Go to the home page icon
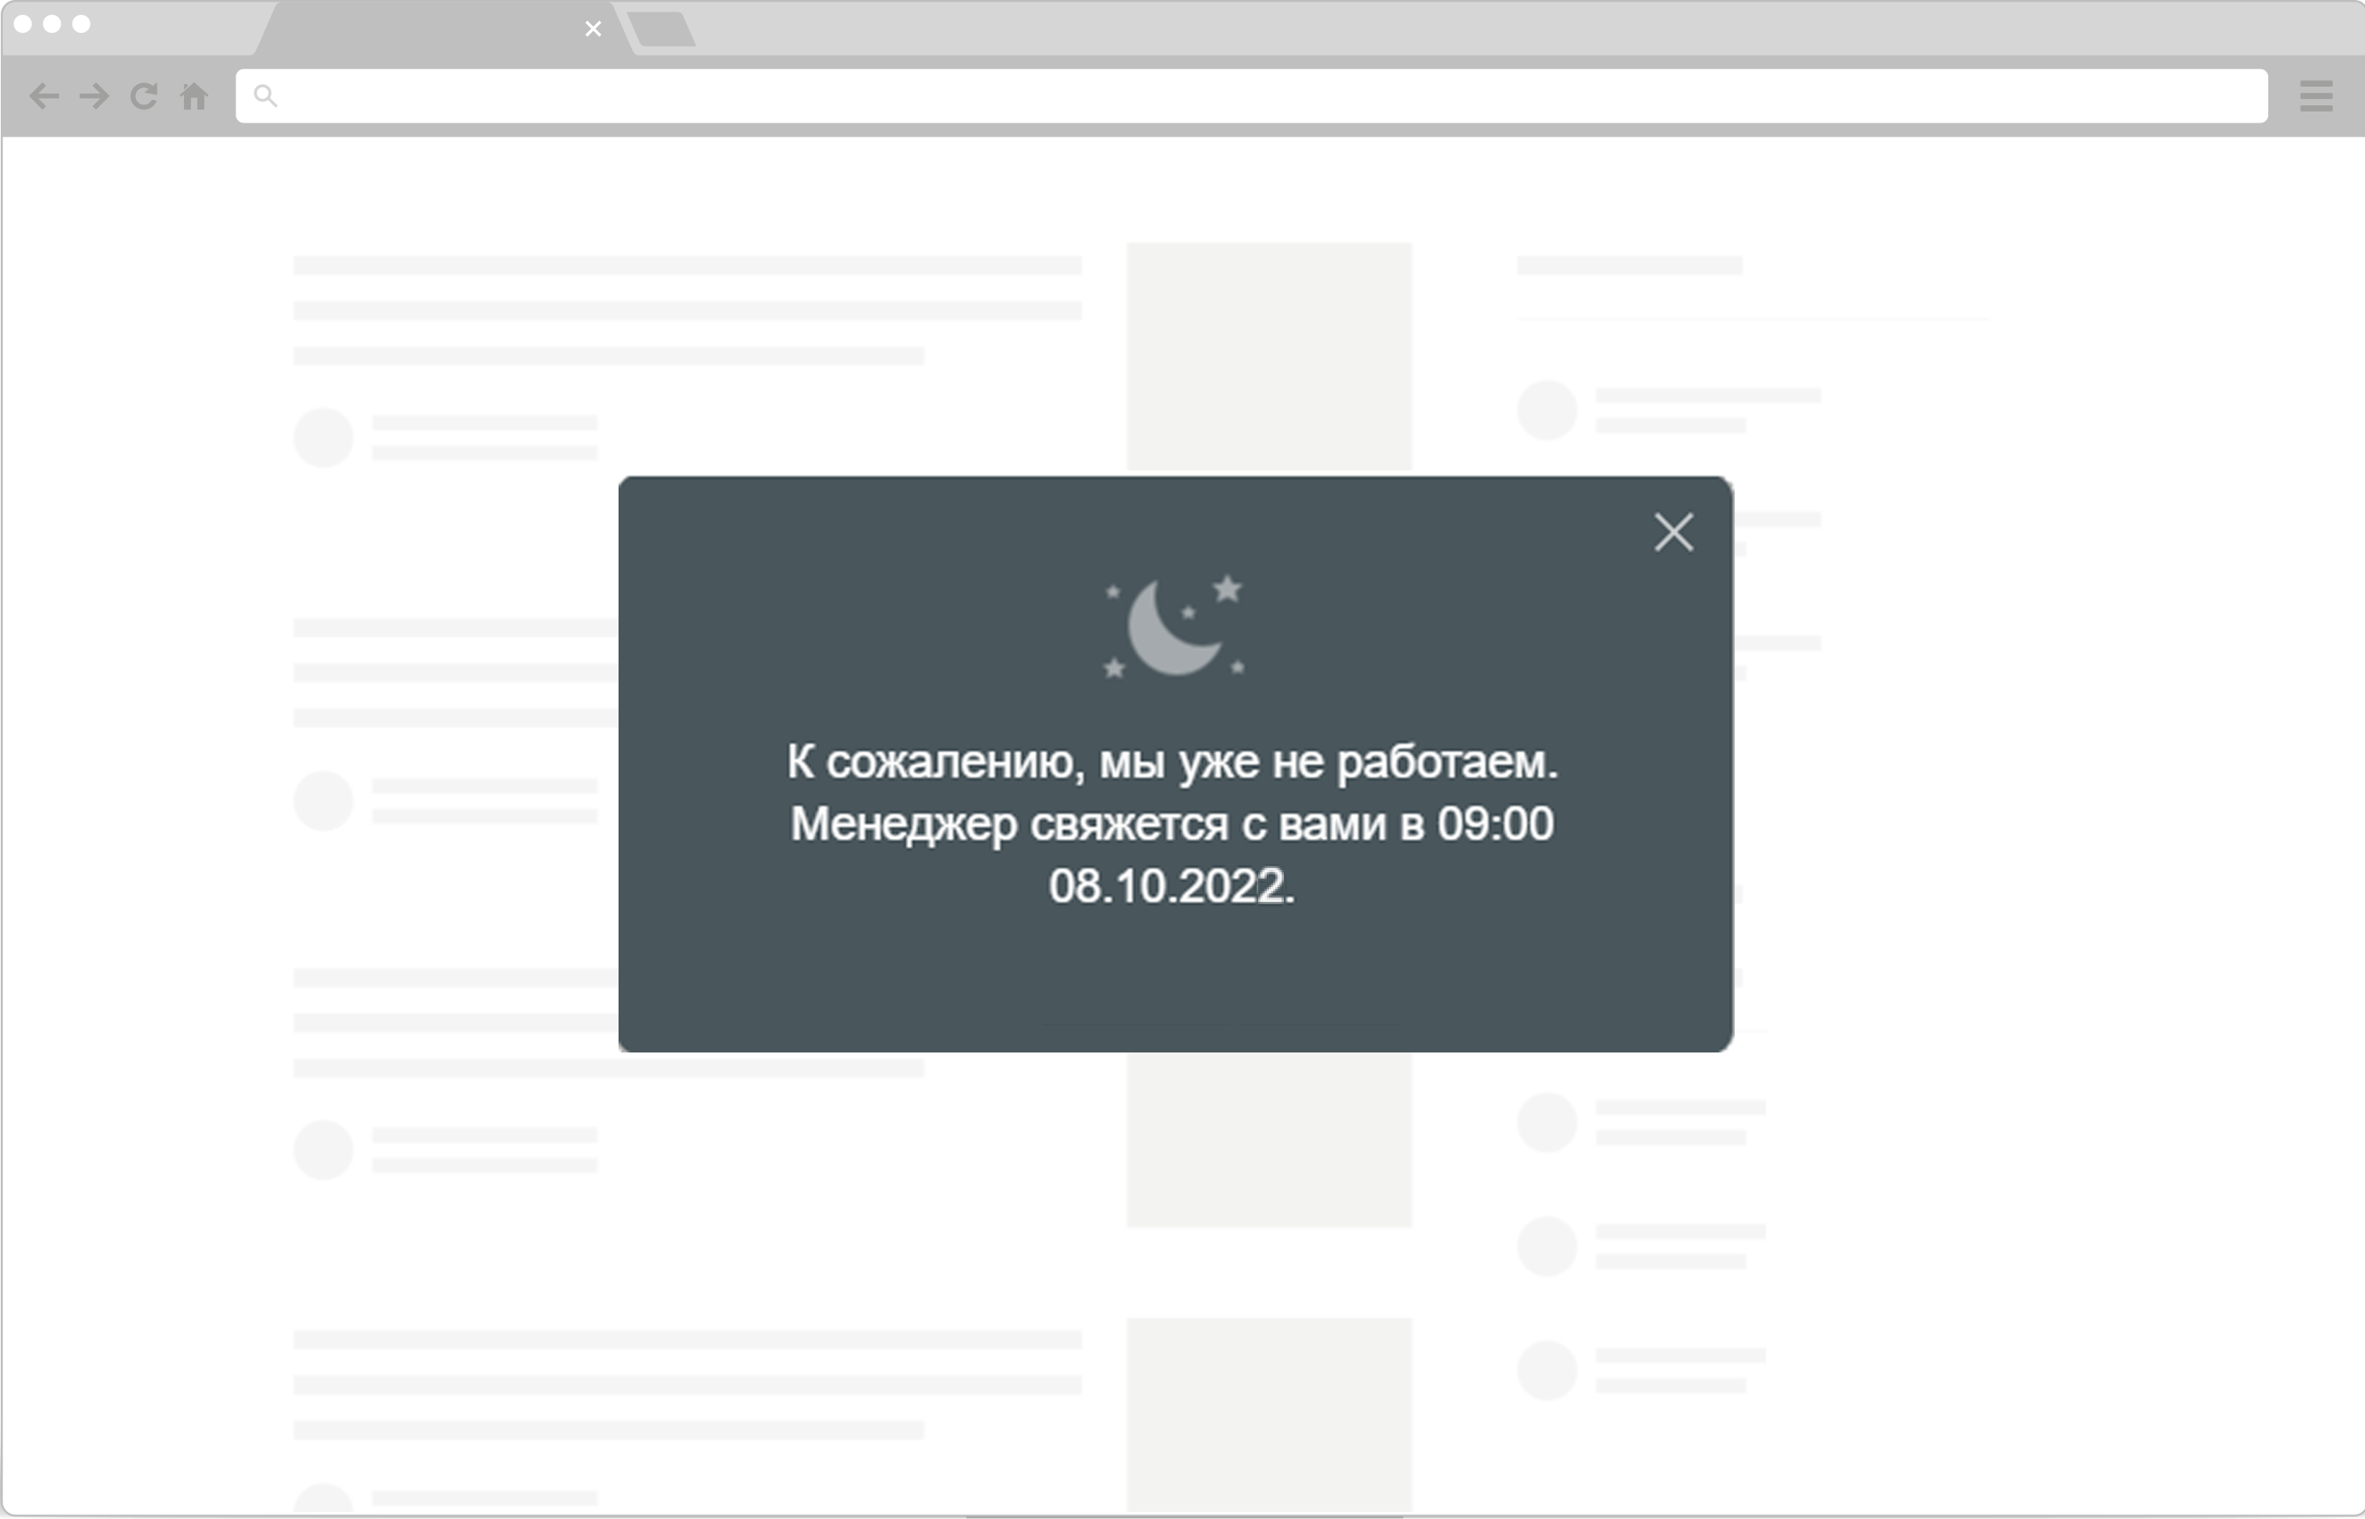2365x1519 pixels. [x=194, y=96]
